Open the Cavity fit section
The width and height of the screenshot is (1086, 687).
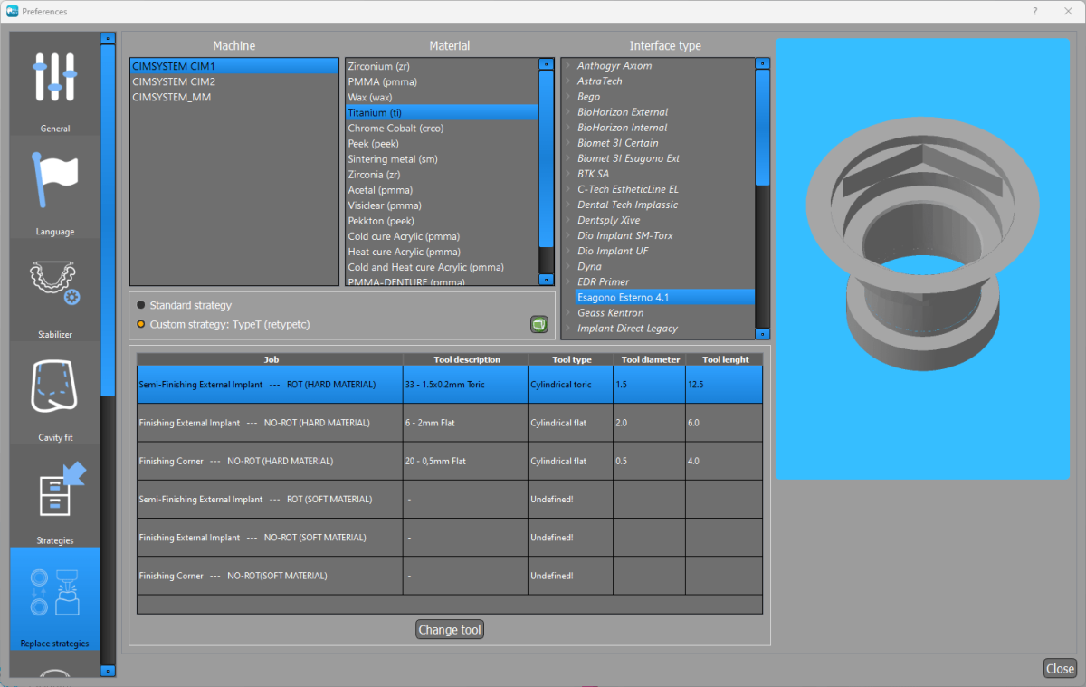tap(55, 393)
